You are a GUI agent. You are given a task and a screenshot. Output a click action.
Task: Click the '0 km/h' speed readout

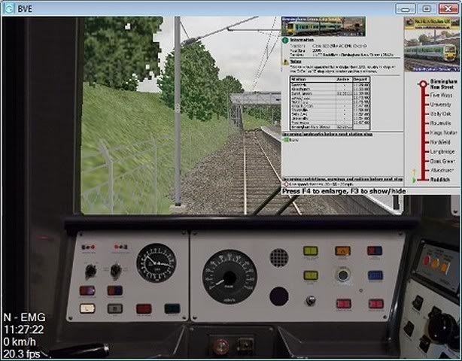click(20, 342)
